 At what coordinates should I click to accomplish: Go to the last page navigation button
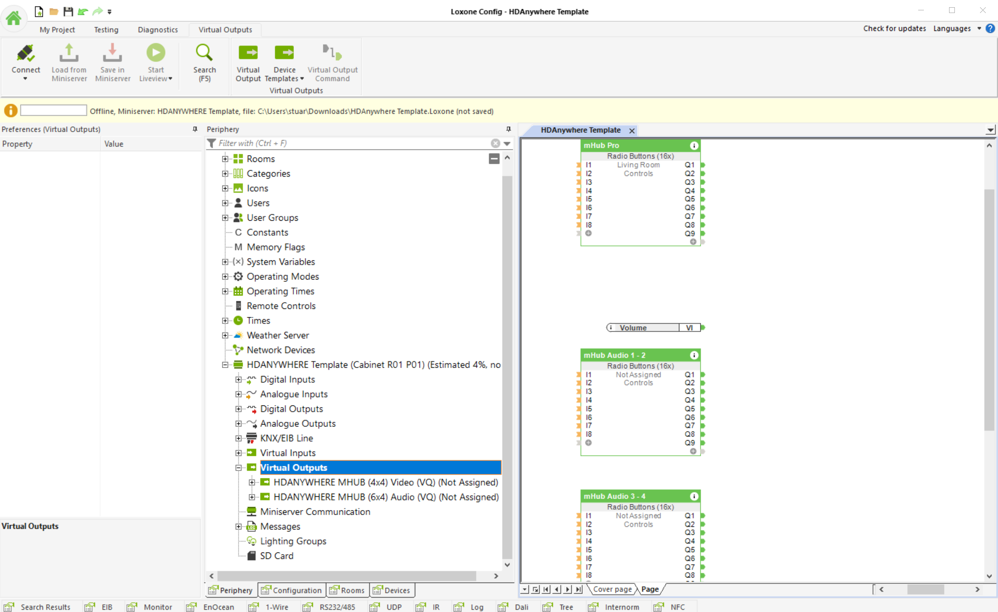tap(579, 589)
